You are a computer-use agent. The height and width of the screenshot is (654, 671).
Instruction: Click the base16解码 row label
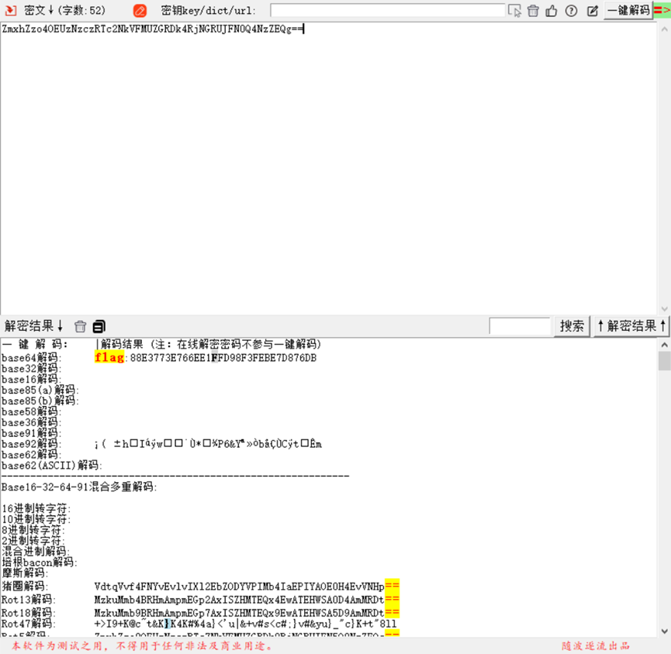point(32,379)
